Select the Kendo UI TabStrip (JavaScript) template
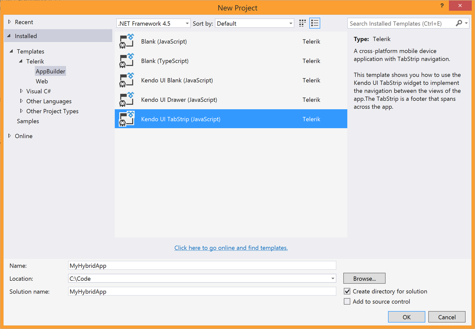The height and width of the screenshot is (329, 475). tap(231, 119)
